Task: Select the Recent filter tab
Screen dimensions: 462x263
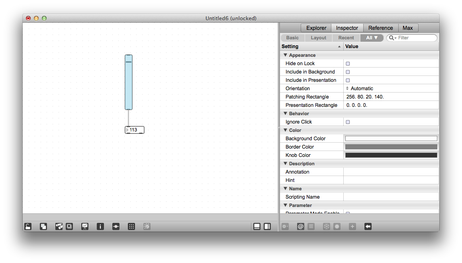Action: (x=346, y=38)
